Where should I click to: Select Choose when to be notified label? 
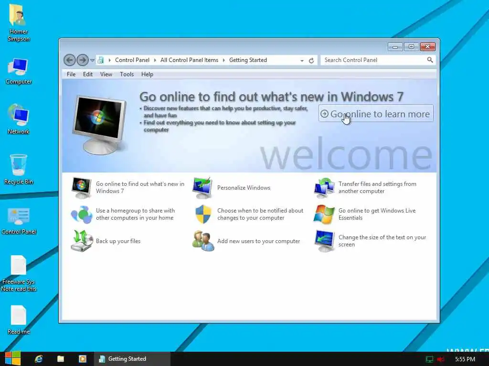tap(260, 214)
